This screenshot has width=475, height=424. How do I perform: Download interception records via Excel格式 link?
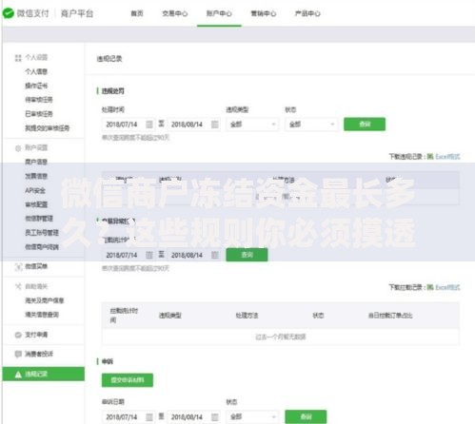click(447, 287)
